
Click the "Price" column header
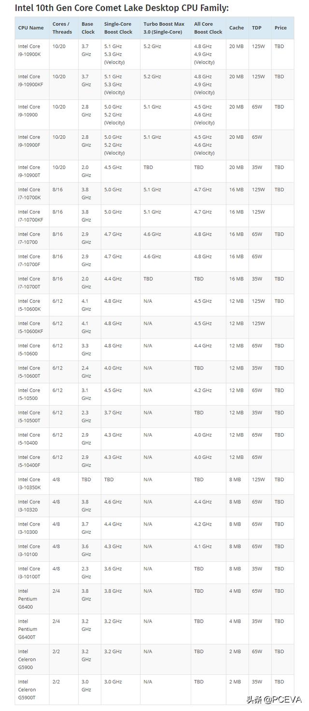(x=281, y=28)
